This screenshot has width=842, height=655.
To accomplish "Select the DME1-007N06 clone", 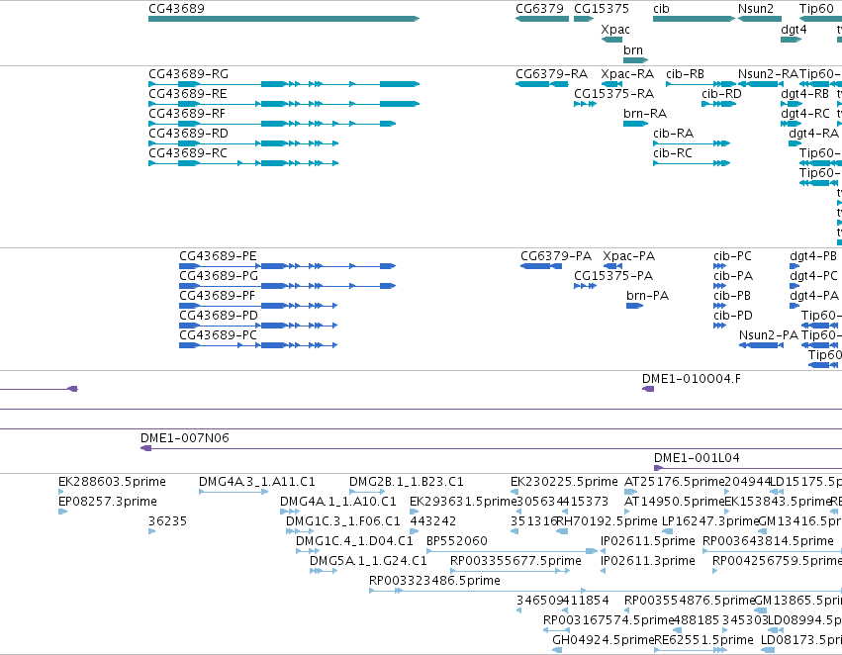I will coord(491,448).
